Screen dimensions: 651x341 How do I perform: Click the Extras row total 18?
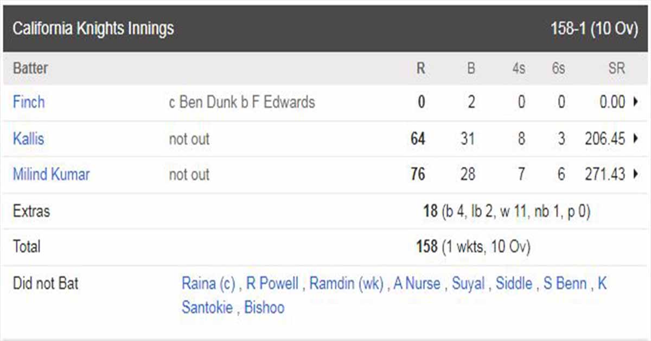coord(430,211)
